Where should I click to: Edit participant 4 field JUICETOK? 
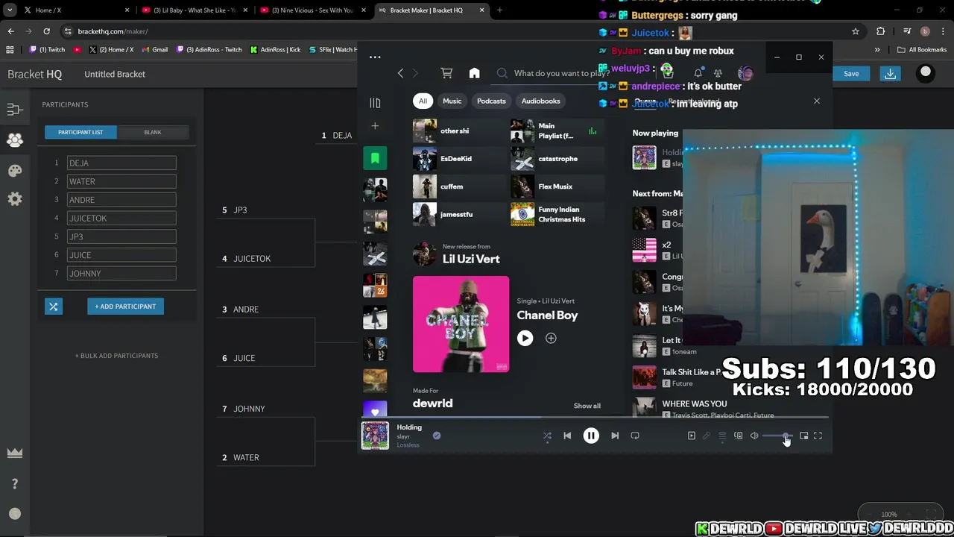click(121, 218)
